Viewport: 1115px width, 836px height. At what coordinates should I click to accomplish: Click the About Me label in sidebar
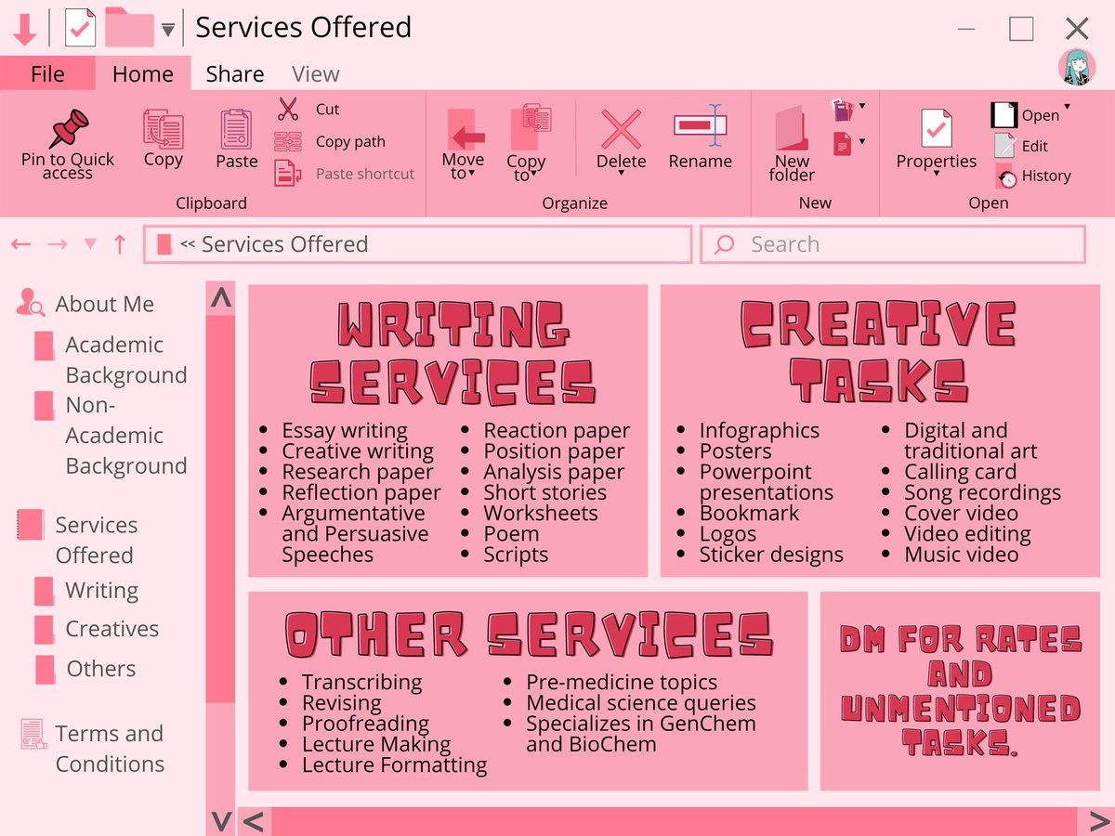[x=104, y=304]
